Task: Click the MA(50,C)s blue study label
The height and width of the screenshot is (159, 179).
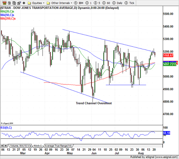Action: pyautogui.click(x=7, y=15)
